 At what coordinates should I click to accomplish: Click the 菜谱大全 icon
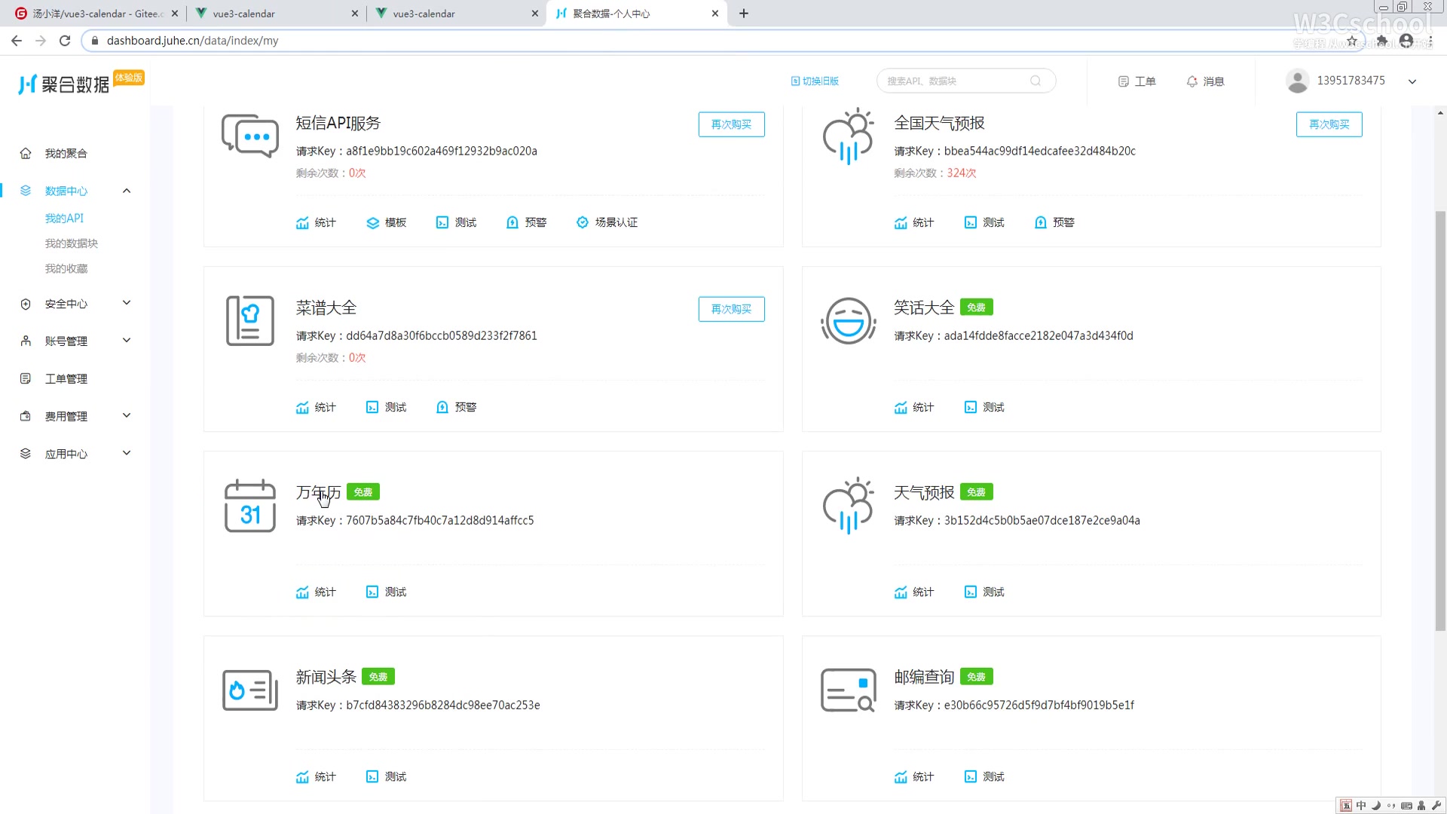tap(252, 322)
